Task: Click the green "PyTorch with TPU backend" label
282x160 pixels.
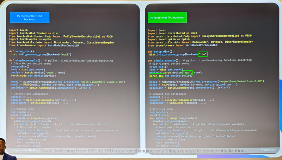Action: [x=167, y=17]
